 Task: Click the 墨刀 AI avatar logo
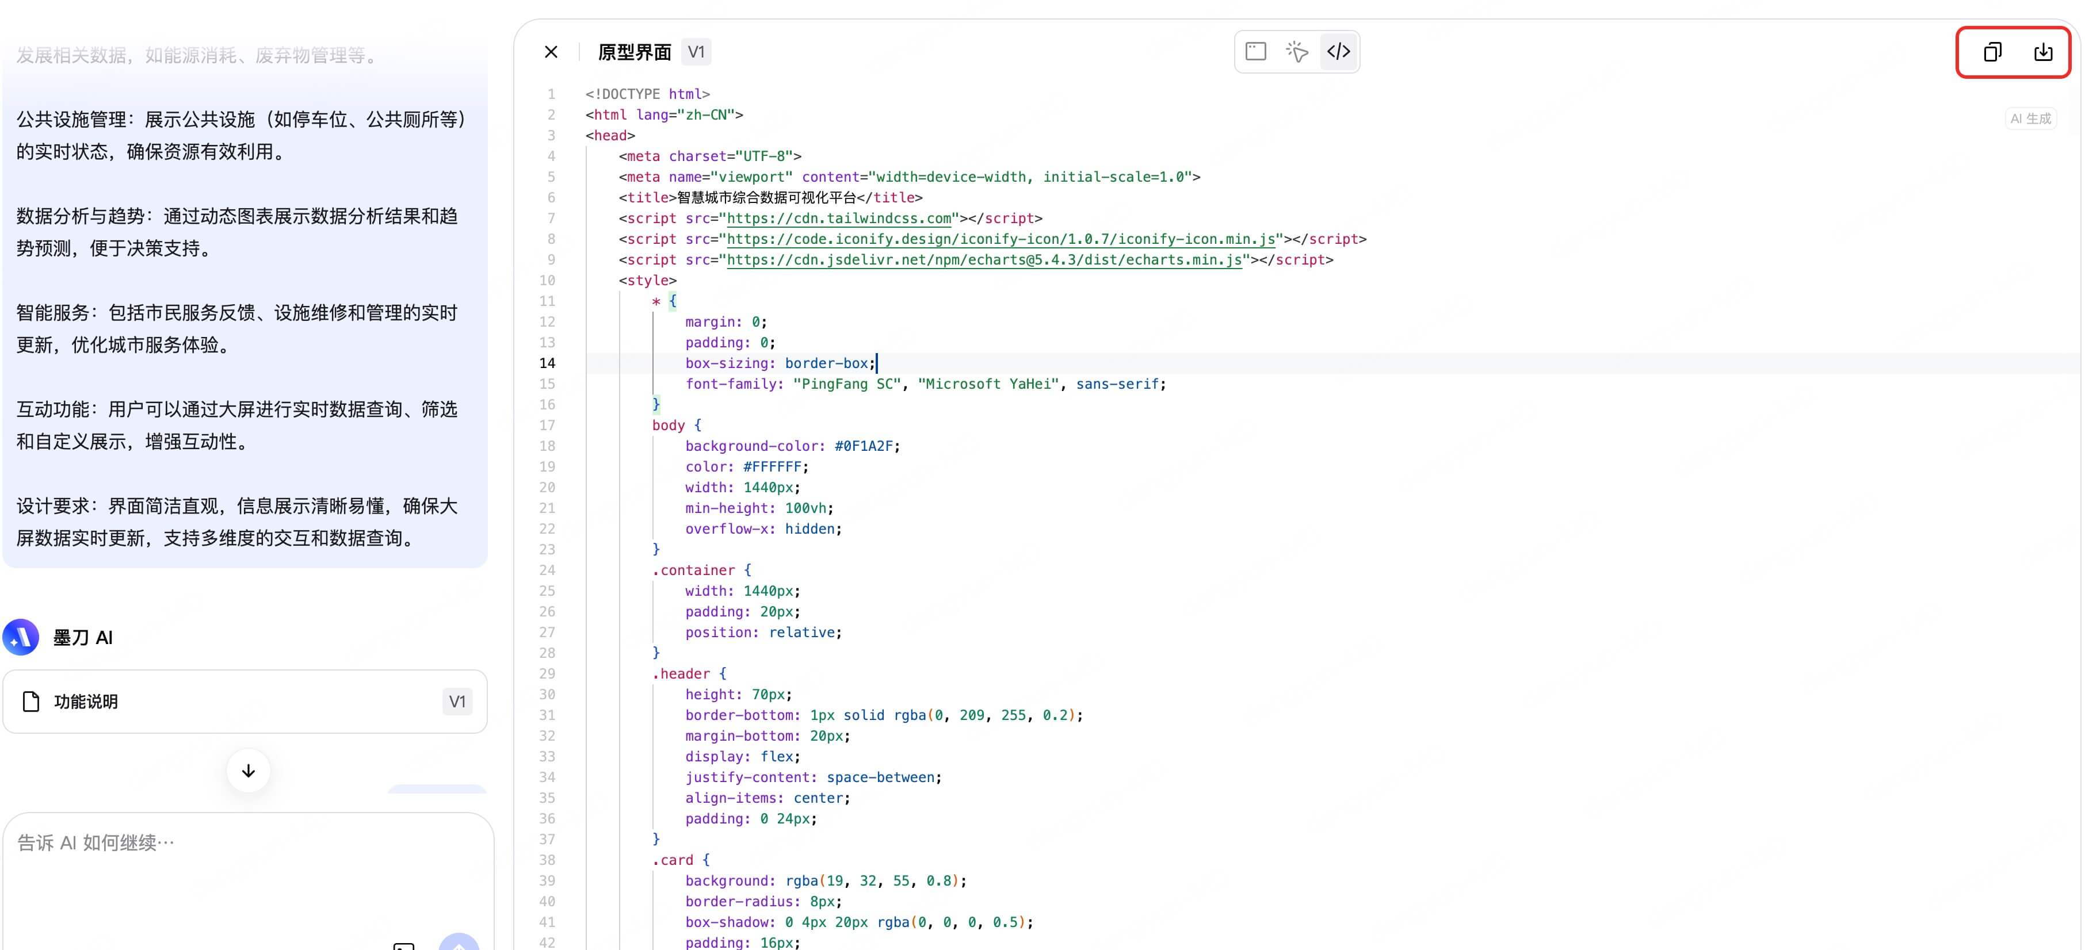[21, 638]
